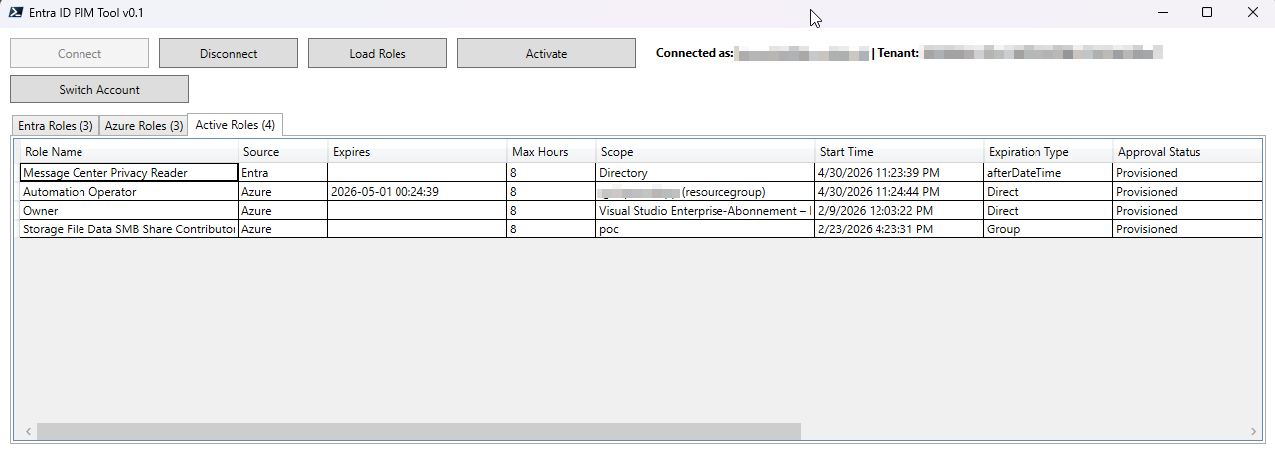Click the horizontal scrollbar thumb

click(418, 431)
